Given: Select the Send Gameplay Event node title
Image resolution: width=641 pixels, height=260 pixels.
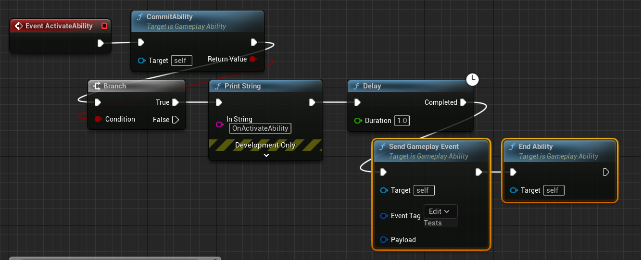Looking at the screenshot, I should click(x=424, y=147).
